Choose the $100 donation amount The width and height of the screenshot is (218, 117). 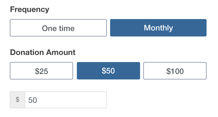pos(175,71)
